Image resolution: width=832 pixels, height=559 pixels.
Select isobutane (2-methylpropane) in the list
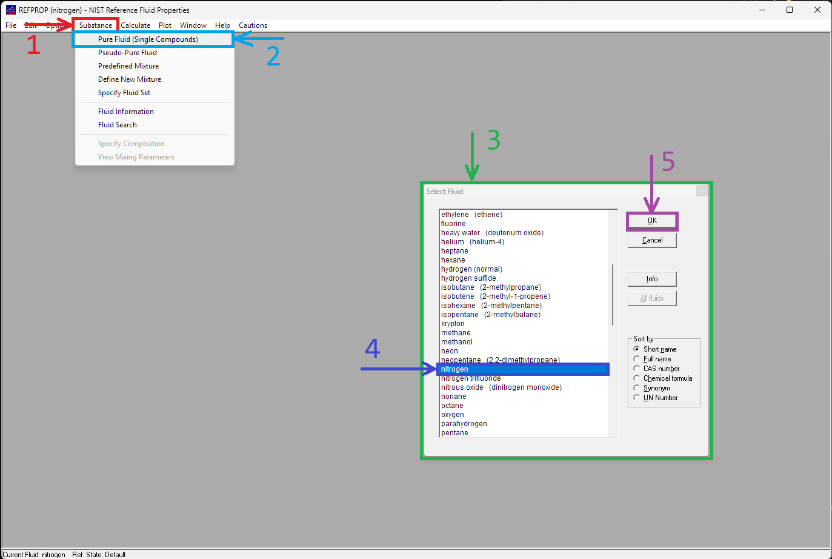pos(524,287)
